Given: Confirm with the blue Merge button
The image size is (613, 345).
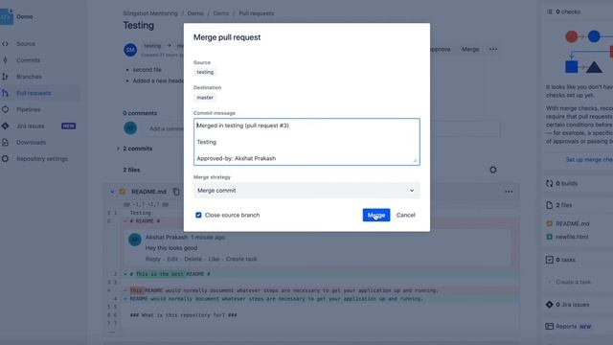Looking at the screenshot, I should point(376,215).
